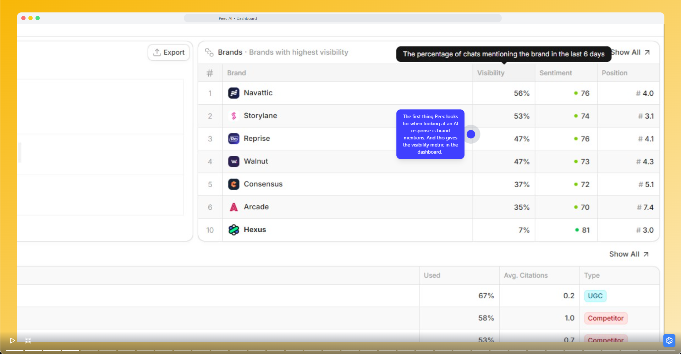Click the # column header icon

point(210,73)
